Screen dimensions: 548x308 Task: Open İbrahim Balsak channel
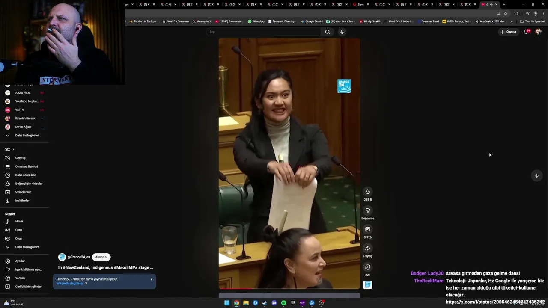(x=25, y=118)
